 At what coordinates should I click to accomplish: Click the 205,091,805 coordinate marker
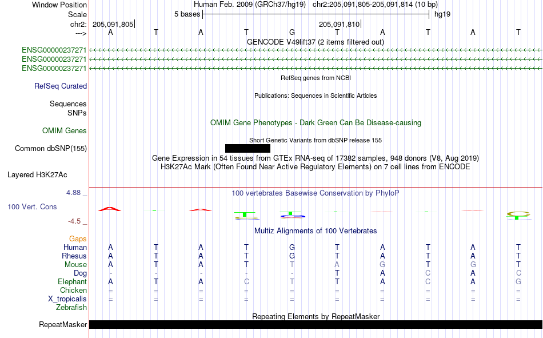[113, 24]
